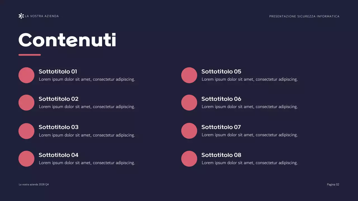Click the pink circle beside Sottotitolo 05
The width and height of the screenshot is (358, 201).
tap(189, 75)
